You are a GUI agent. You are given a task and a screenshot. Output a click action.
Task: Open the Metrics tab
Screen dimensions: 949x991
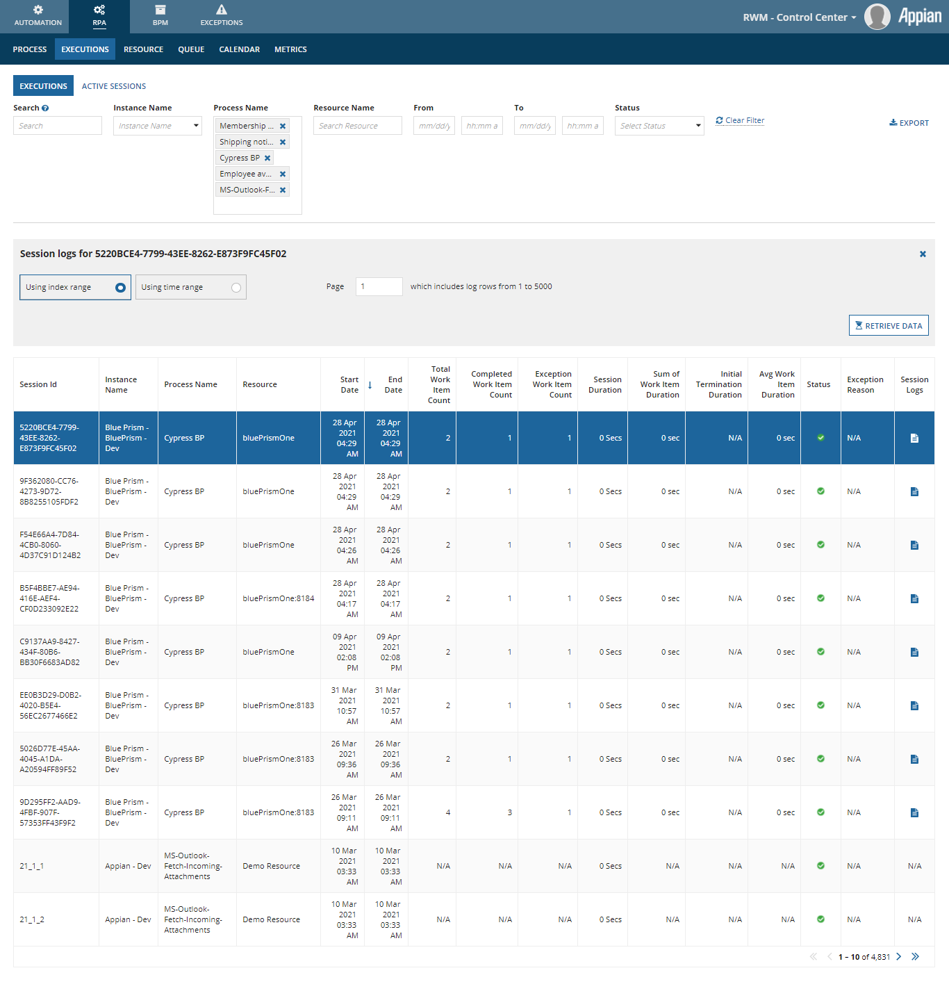click(x=290, y=49)
